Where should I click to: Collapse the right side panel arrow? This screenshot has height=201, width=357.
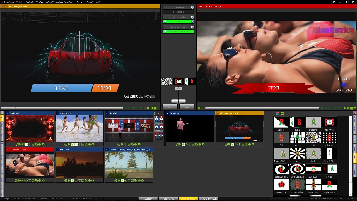pos(355,113)
